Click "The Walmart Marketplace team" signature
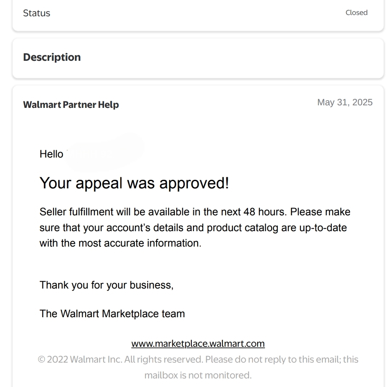This screenshot has height=387, width=392. pos(112,314)
